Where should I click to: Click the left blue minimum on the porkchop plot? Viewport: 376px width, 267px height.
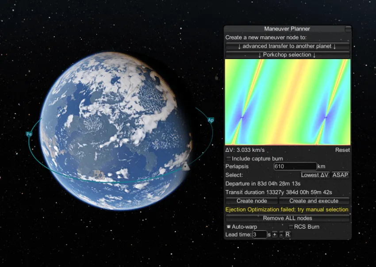[242, 117]
